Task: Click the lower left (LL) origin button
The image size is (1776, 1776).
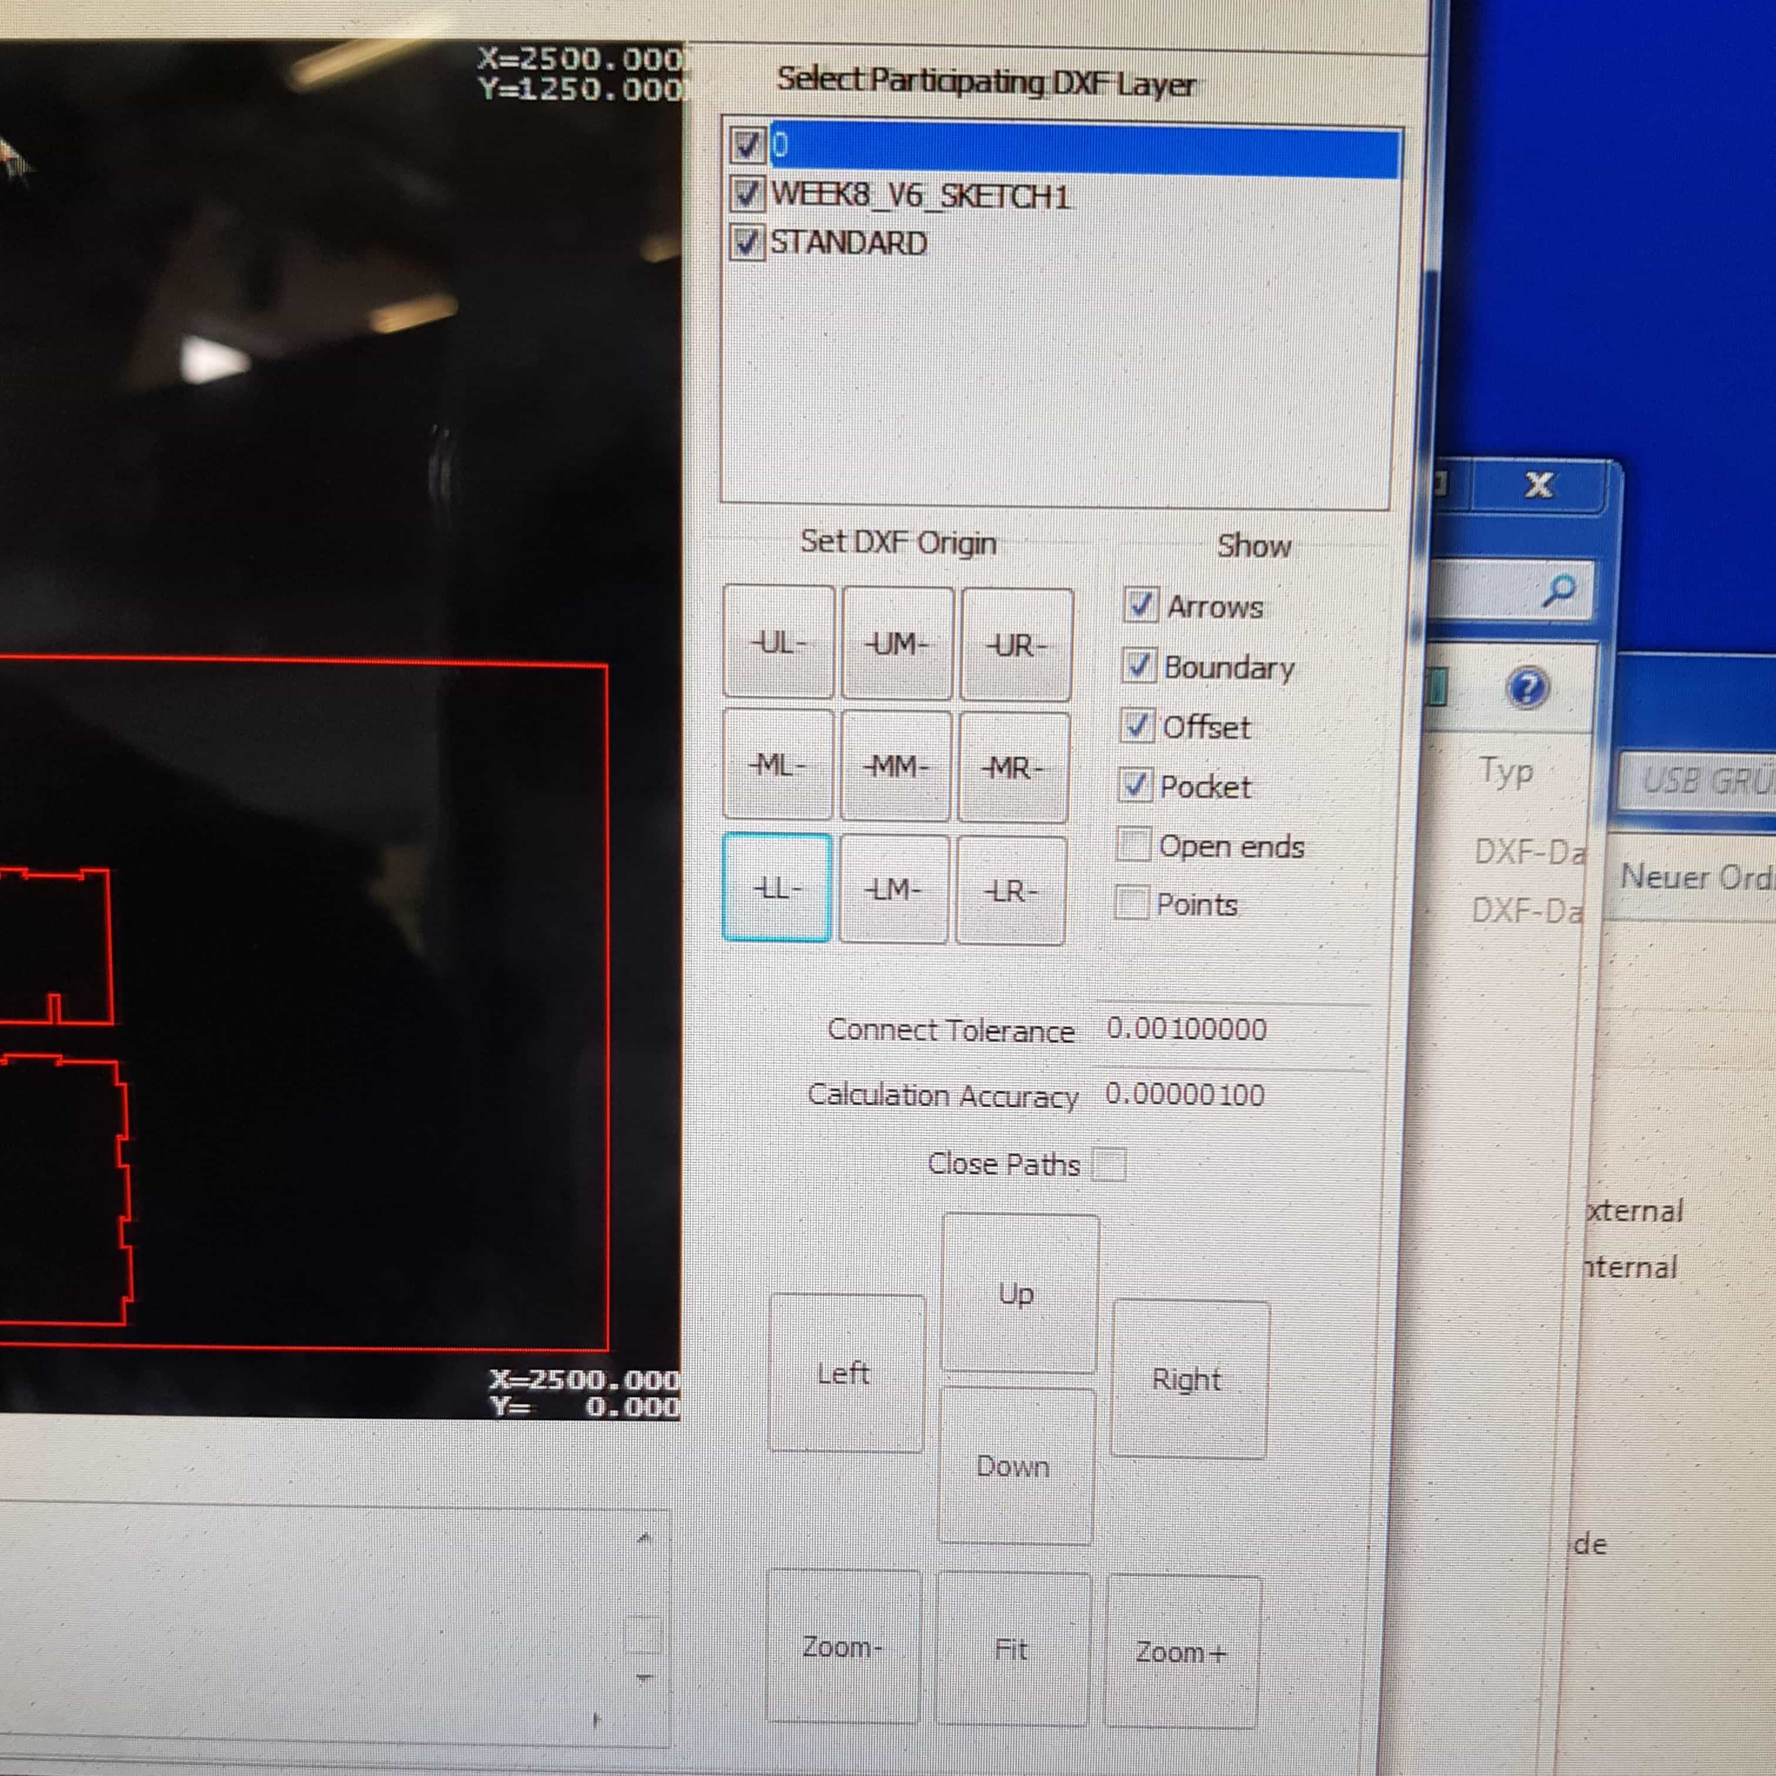Action: pyautogui.click(x=777, y=888)
